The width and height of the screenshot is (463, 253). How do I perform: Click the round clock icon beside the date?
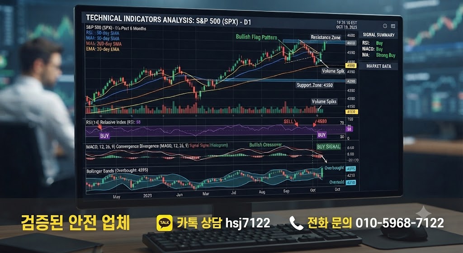385,26
